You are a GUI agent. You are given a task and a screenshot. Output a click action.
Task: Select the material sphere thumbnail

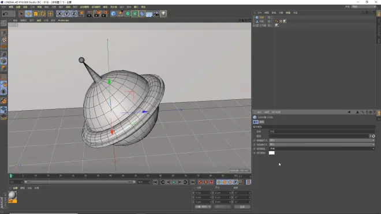point(12,196)
